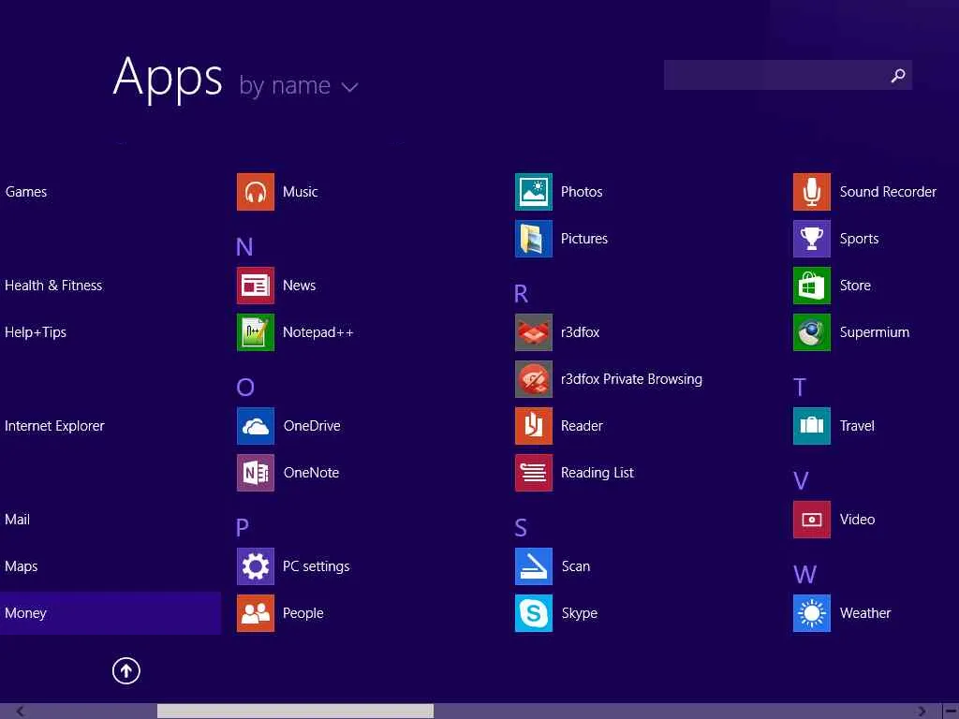Select the letter S group header
Viewport: 959px width, 719px height.
521,528
